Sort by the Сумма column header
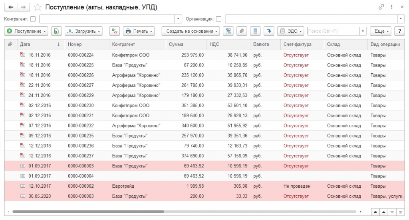Screen dimensions: 409x220 (186, 44)
